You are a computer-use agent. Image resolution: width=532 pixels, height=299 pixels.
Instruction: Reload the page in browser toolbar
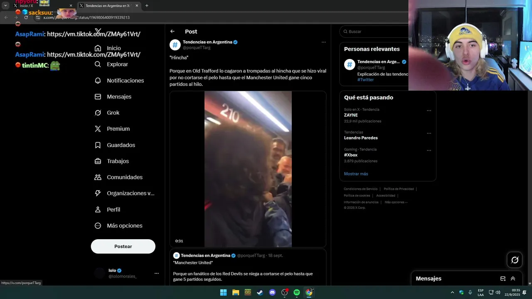point(26,17)
